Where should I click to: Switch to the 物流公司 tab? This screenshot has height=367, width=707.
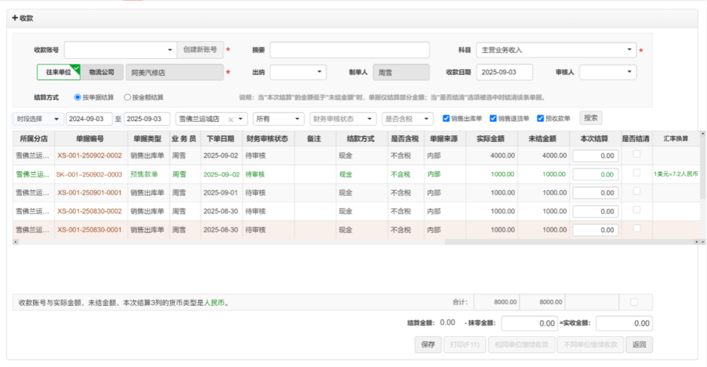[x=102, y=72]
